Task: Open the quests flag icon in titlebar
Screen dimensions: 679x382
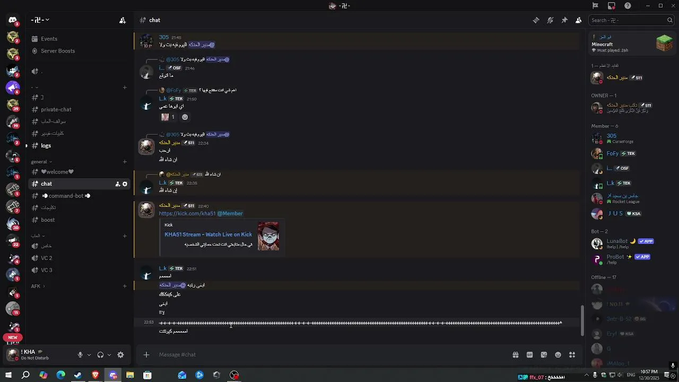Action: (595, 6)
